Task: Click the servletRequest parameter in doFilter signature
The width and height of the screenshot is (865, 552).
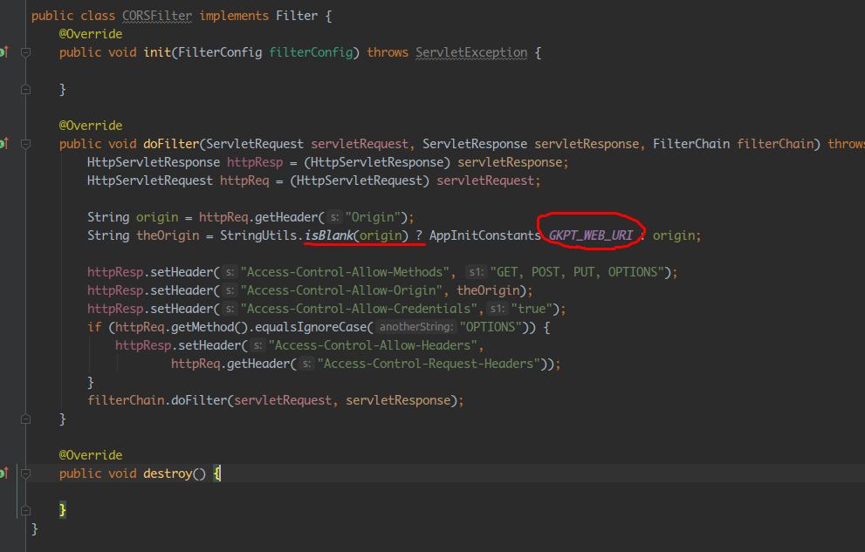Action: pos(360,144)
